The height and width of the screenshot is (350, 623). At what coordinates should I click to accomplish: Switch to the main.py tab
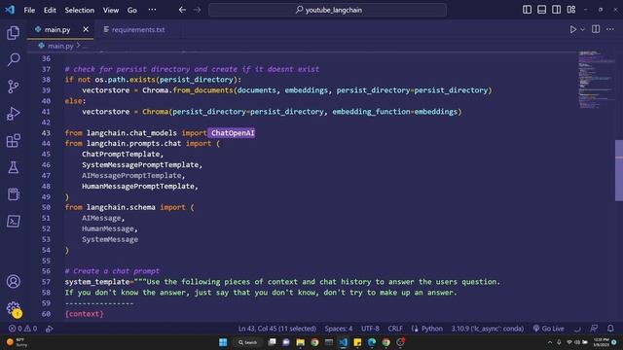pos(56,30)
